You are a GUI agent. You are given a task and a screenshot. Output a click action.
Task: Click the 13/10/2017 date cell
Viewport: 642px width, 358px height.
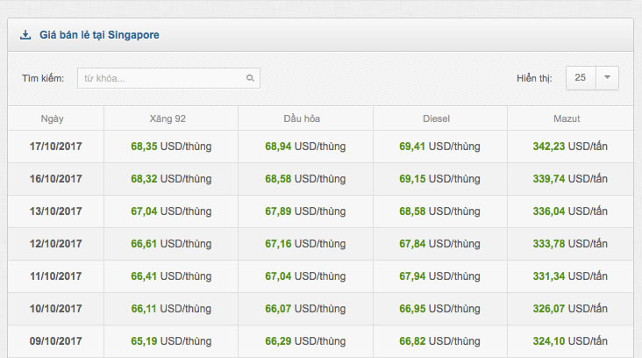point(54,211)
